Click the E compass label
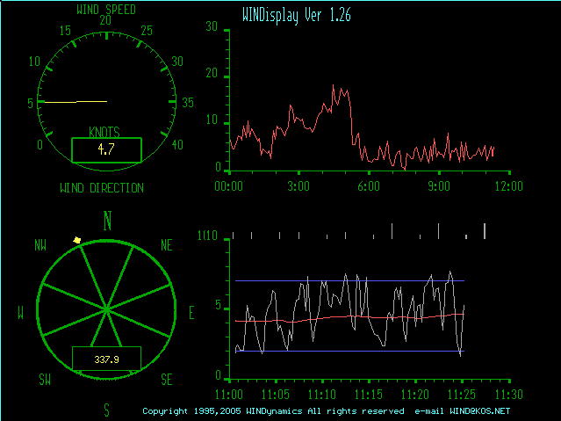The height and width of the screenshot is (421, 561). click(191, 313)
